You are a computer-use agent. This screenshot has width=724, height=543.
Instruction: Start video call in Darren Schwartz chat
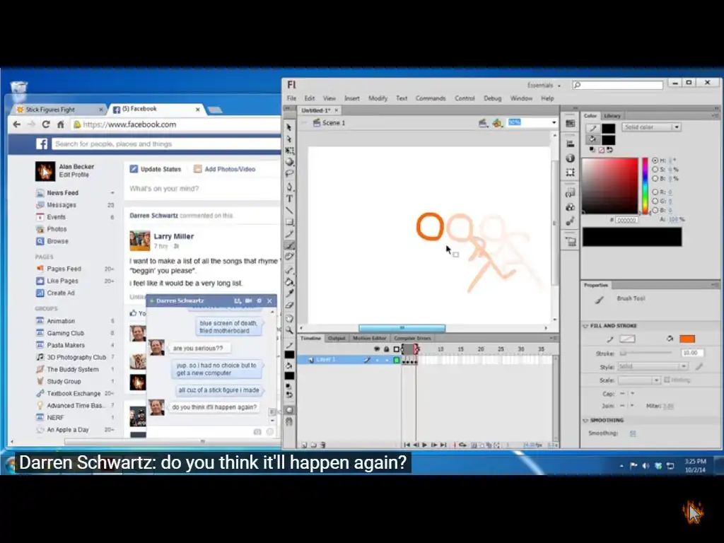point(248,300)
